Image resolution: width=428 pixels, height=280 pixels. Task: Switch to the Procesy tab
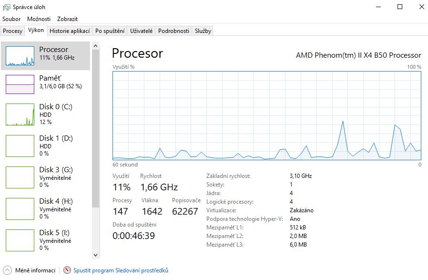12,31
